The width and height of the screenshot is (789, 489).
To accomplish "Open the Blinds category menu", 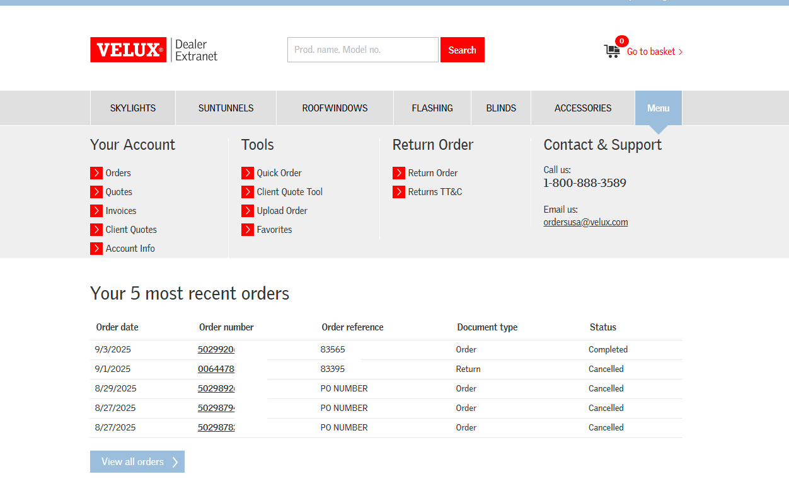I will (x=501, y=108).
